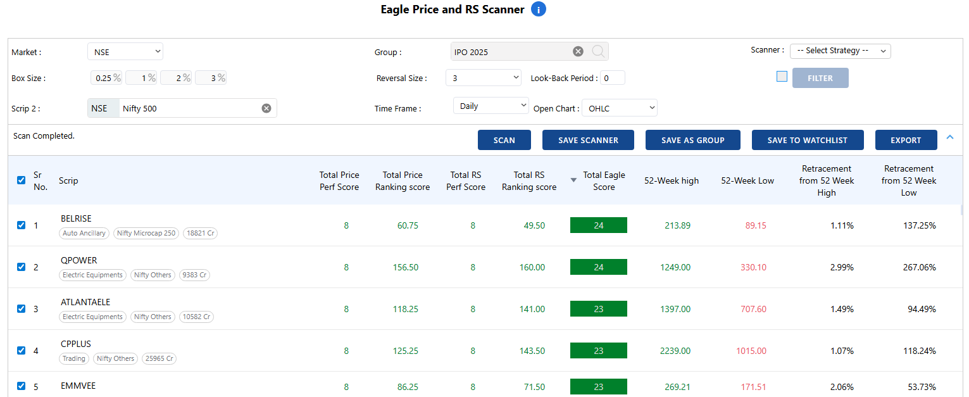Open the Select Strategy scanner dropdown

[x=840, y=51]
